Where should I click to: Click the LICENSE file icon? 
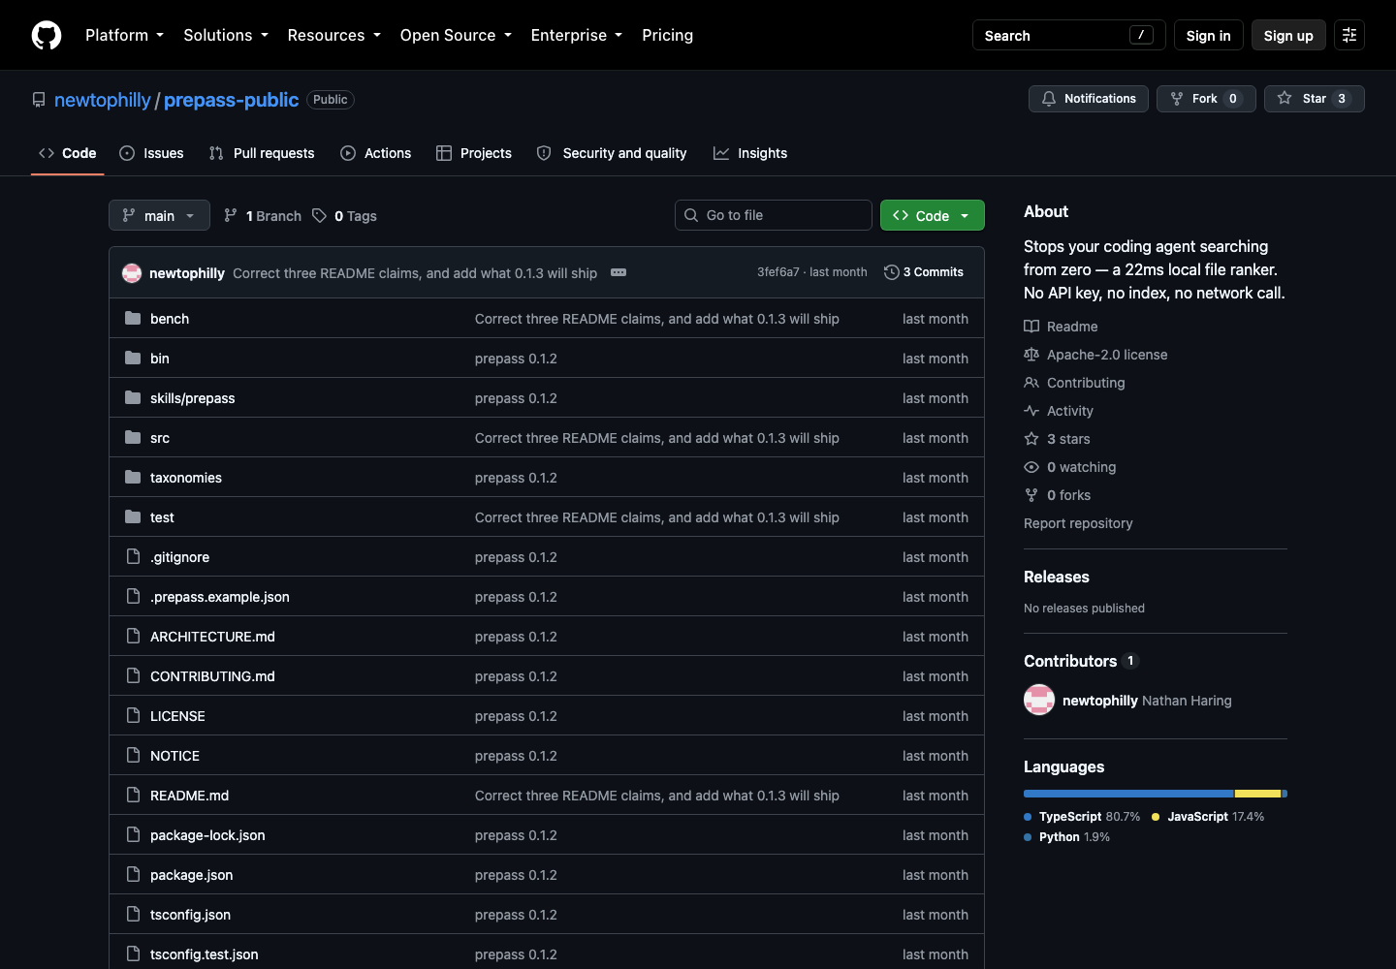click(x=133, y=716)
